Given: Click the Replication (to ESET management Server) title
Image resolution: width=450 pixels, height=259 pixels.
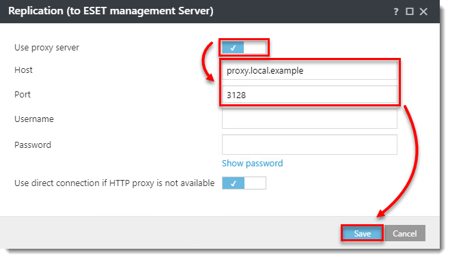Looking at the screenshot, I should [111, 11].
